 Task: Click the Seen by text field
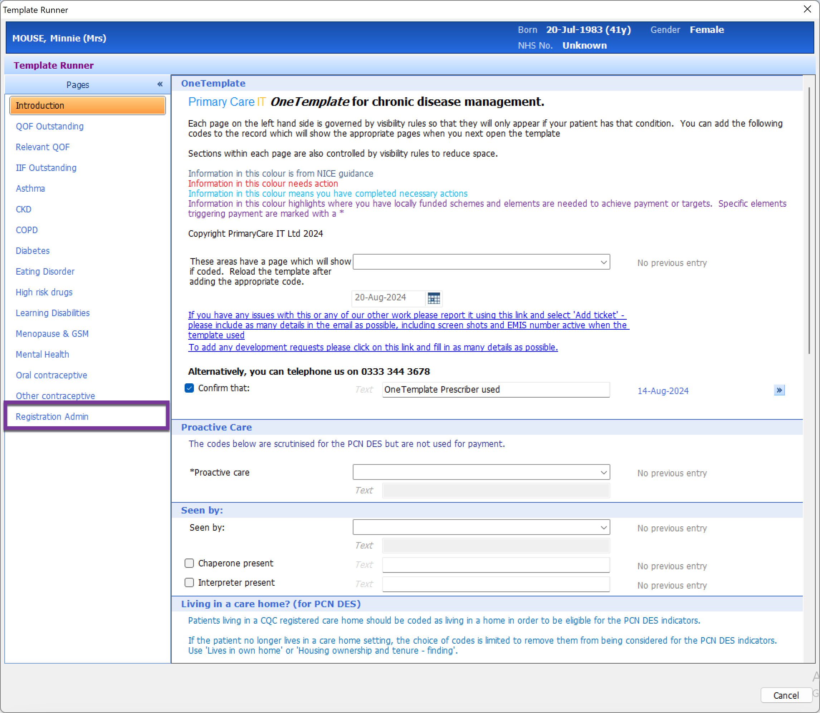[x=496, y=546]
